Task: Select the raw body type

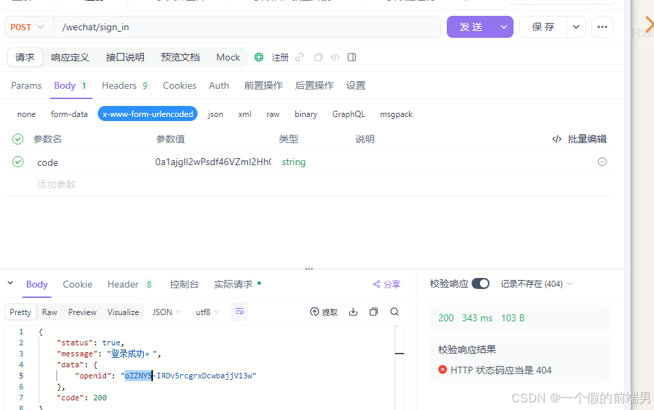Action: click(273, 114)
